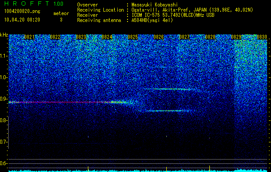Click the kHz axis unit label

(x=4, y=35)
